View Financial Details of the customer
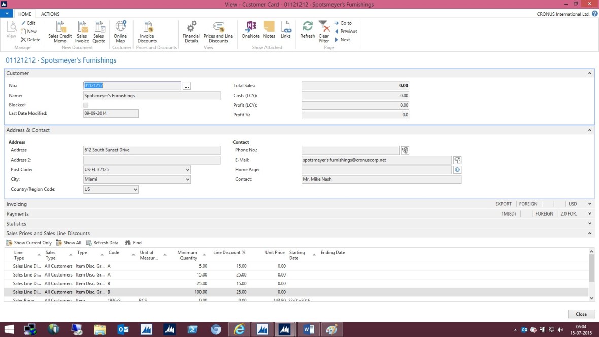Image resolution: width=599 pixels, height=337 pixels. [x=191, y=32]
